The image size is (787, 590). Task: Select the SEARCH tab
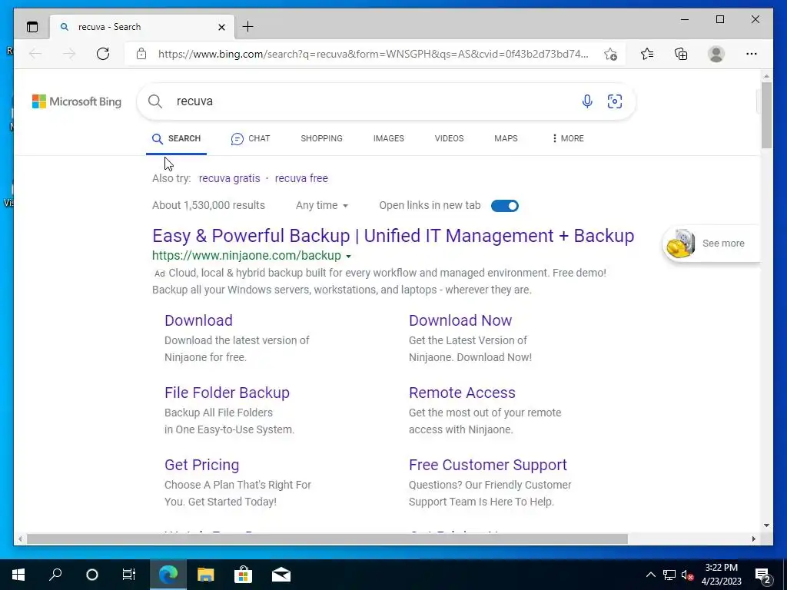click(x=176, y=138)
